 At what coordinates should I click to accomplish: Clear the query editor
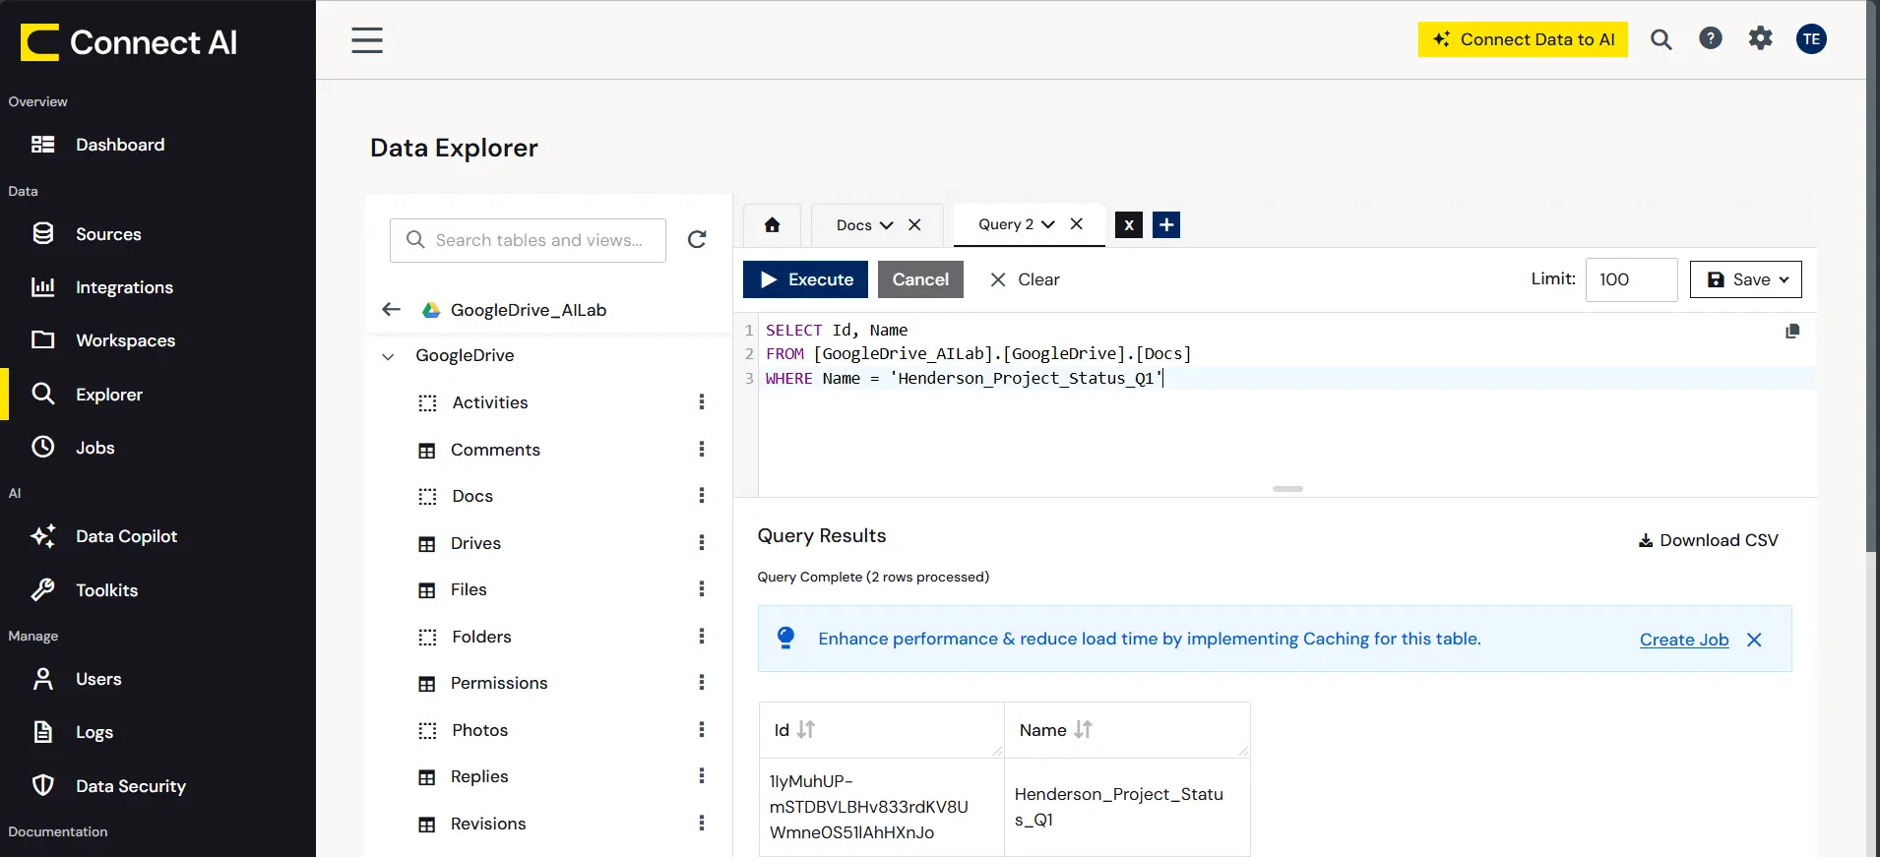[1025, 279]
